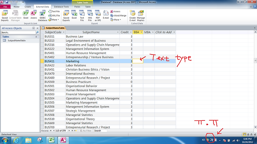Collapse navigation pane with shutter button

[x=37, y=28]
